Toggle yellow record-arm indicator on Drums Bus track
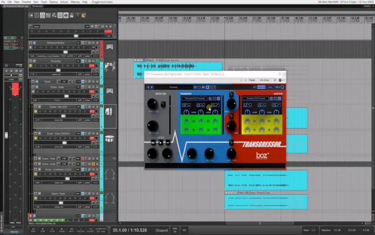Screen dimensions: 375x235 pos(31,66)
